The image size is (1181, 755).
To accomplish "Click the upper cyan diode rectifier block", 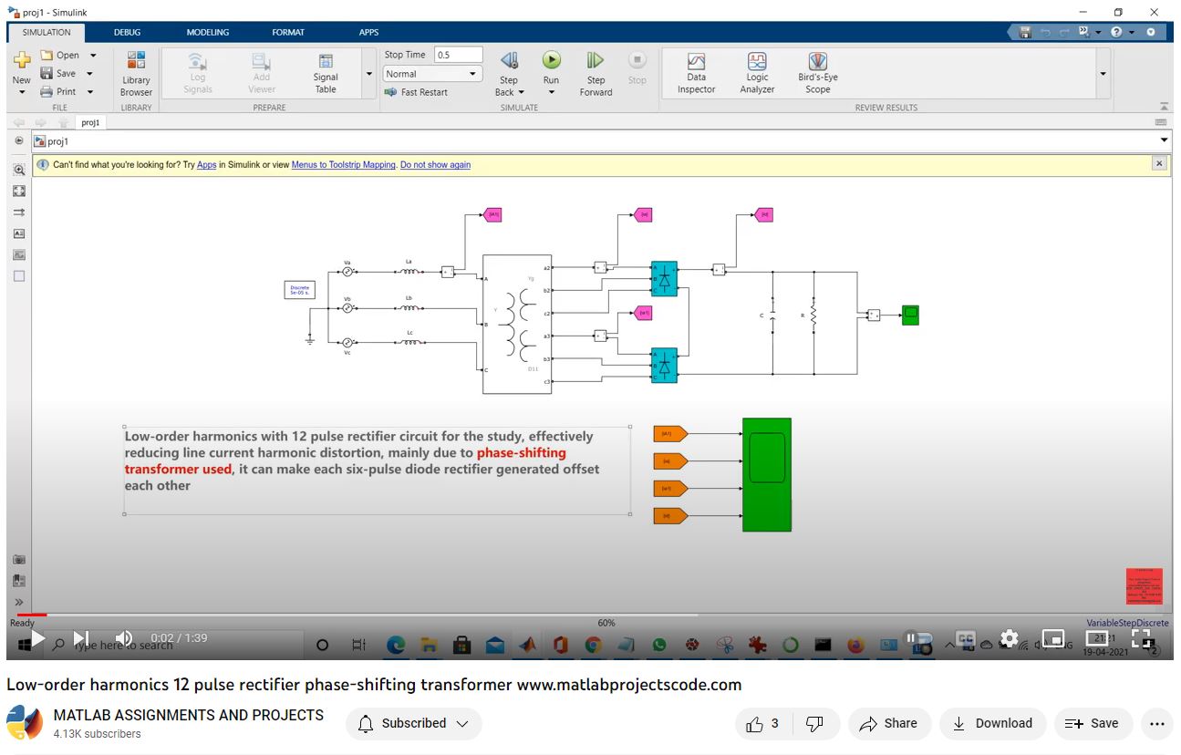I will pos(664,279).
